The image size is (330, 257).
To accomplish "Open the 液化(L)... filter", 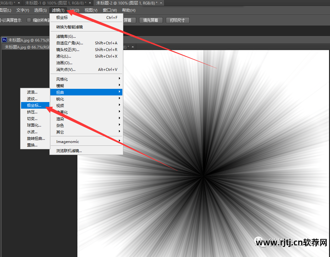I will 64,56.
